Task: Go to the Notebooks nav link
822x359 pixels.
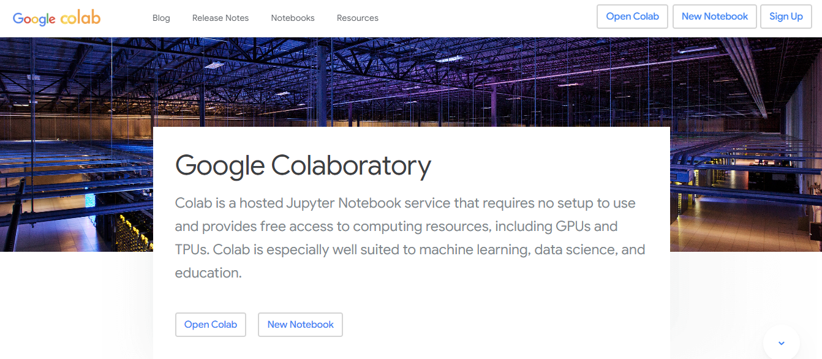Action: 293,18
